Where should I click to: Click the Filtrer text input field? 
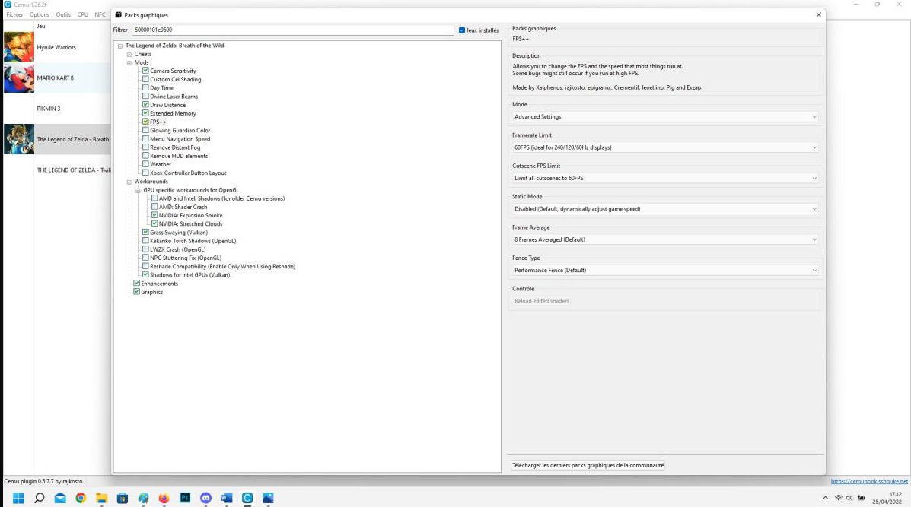(x=292, y=30)
